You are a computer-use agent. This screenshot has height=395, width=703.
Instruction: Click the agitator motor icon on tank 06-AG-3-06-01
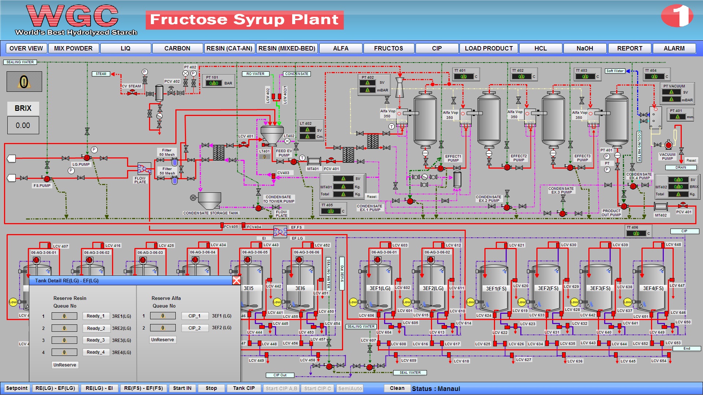coord(36,260)
